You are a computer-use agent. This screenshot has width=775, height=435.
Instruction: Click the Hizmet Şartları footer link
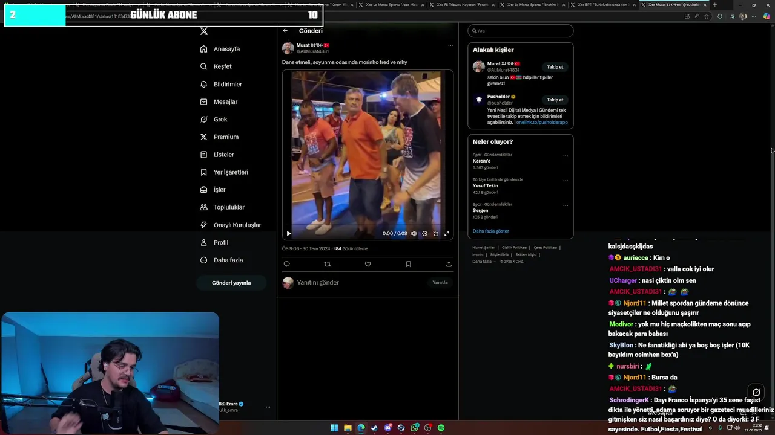(484, 247)
